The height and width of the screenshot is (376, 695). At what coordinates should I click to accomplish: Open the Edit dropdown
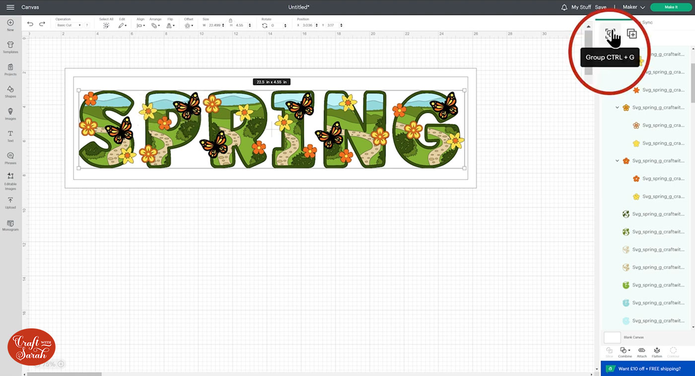[122, 25]
